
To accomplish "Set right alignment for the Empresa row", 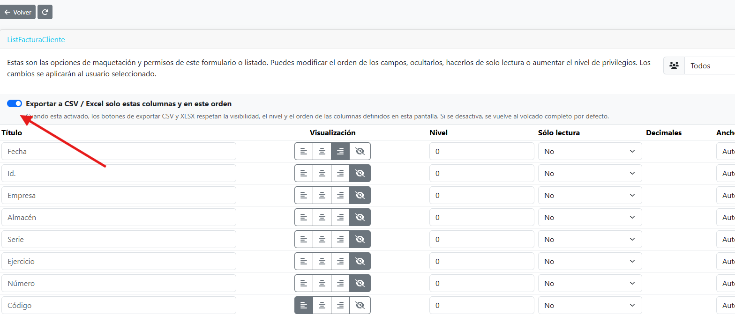I will pyautogui.click(x=340, y=195).
